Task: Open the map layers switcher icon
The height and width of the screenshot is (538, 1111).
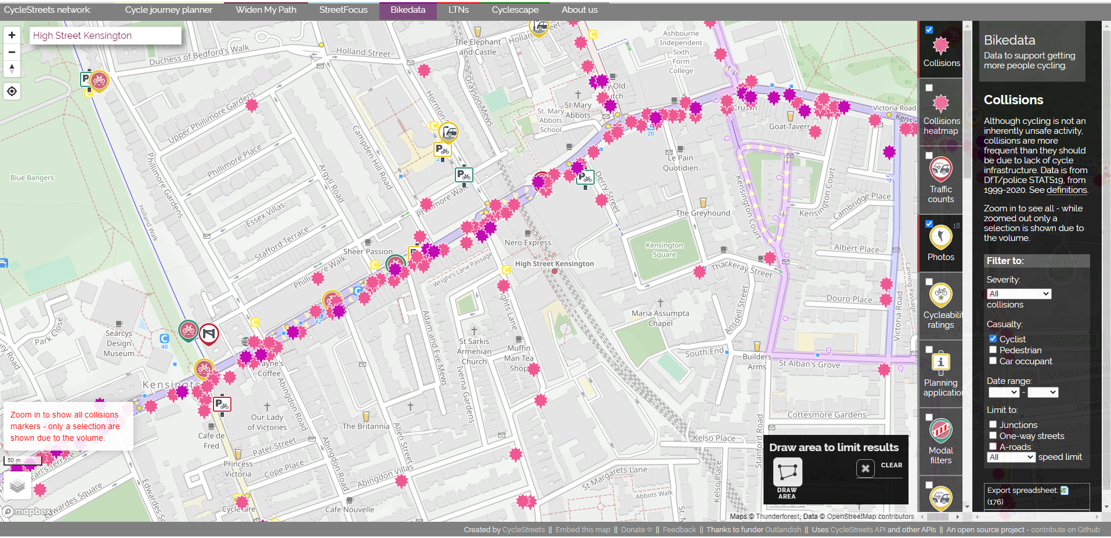Action: click(x=17, y=485)
